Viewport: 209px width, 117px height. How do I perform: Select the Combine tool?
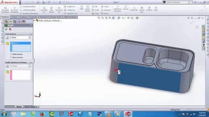(149, 9)
